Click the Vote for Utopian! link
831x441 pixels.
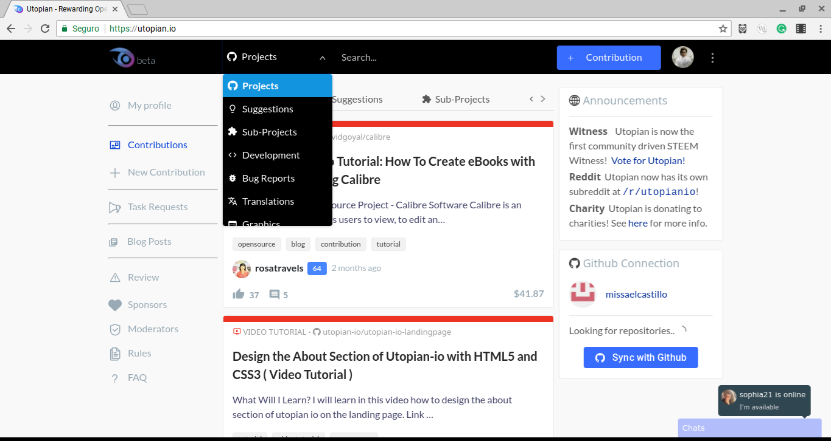[648, 160]
